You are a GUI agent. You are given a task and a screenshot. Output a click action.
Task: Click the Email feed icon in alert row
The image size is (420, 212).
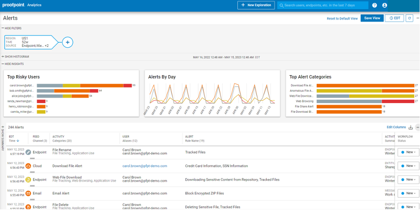click(28, 193)
